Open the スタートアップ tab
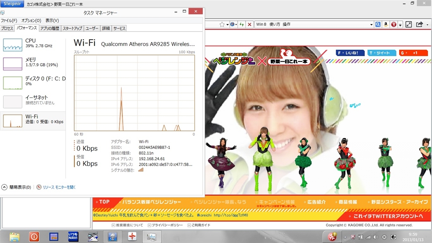This screenshot has width=432, height=243. tap(72, 28)
